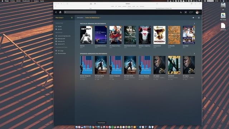Open the cast to player menu
The image size is (229, 129).
click(191, 13)
